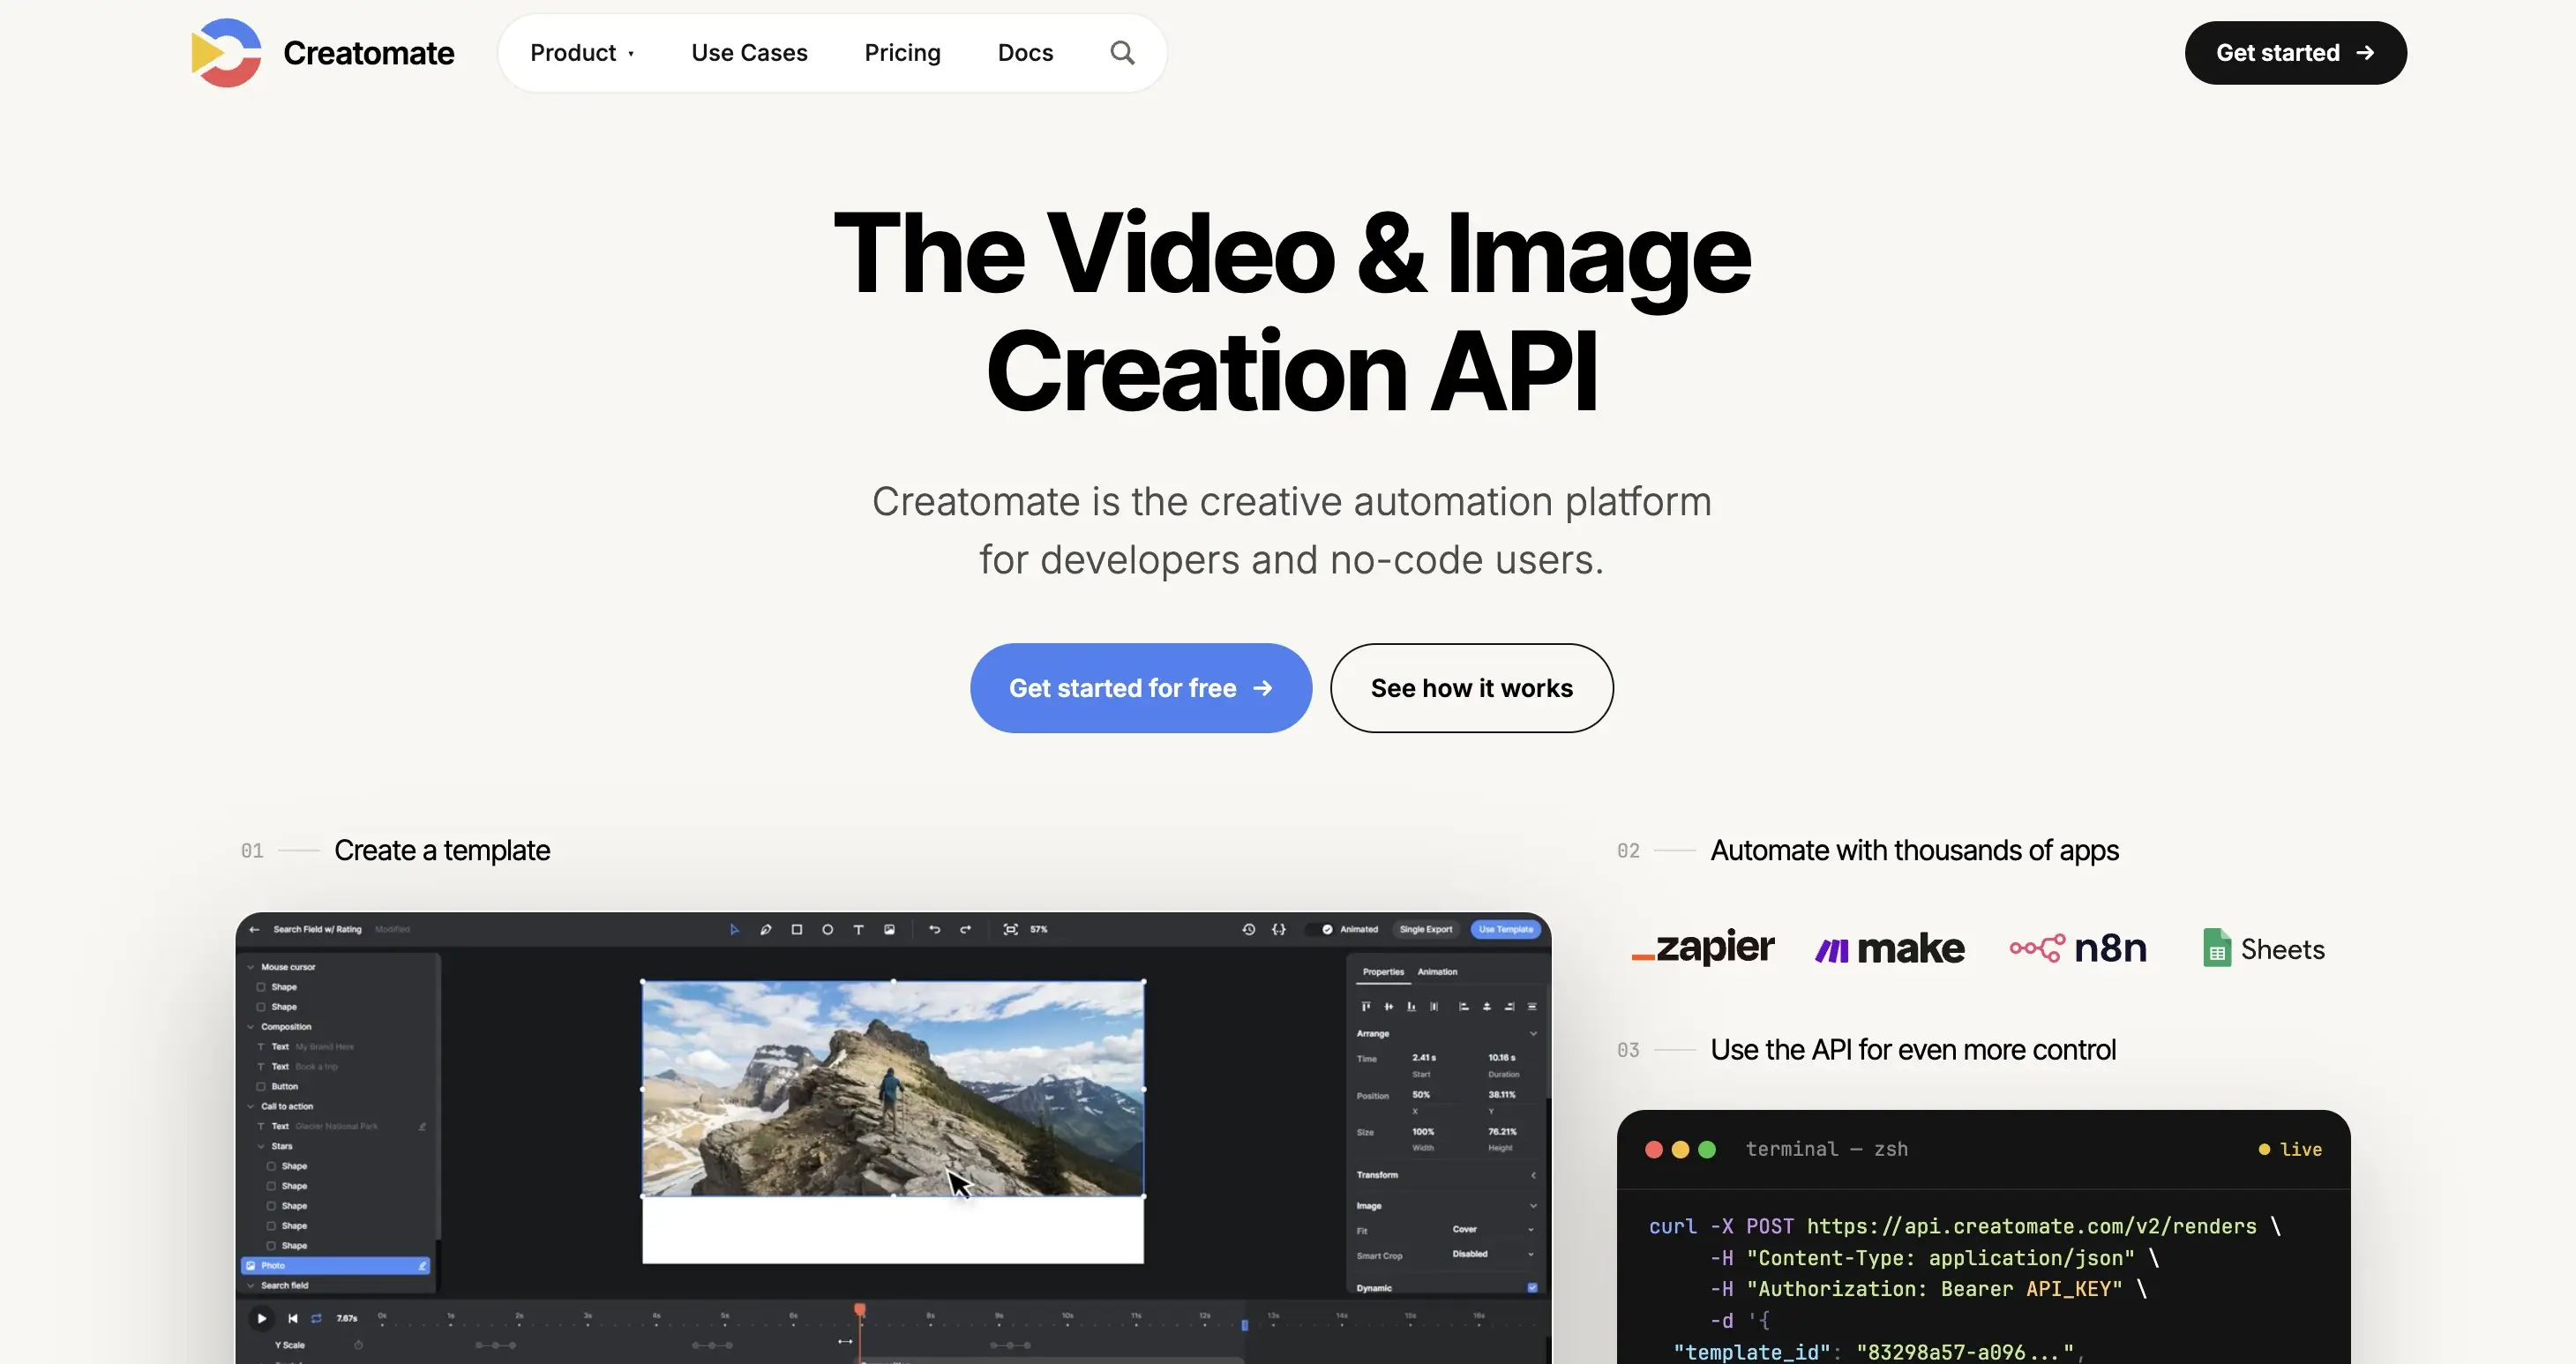
Task: Open the version history clock icon
Action: click(x=1248, y=929)
